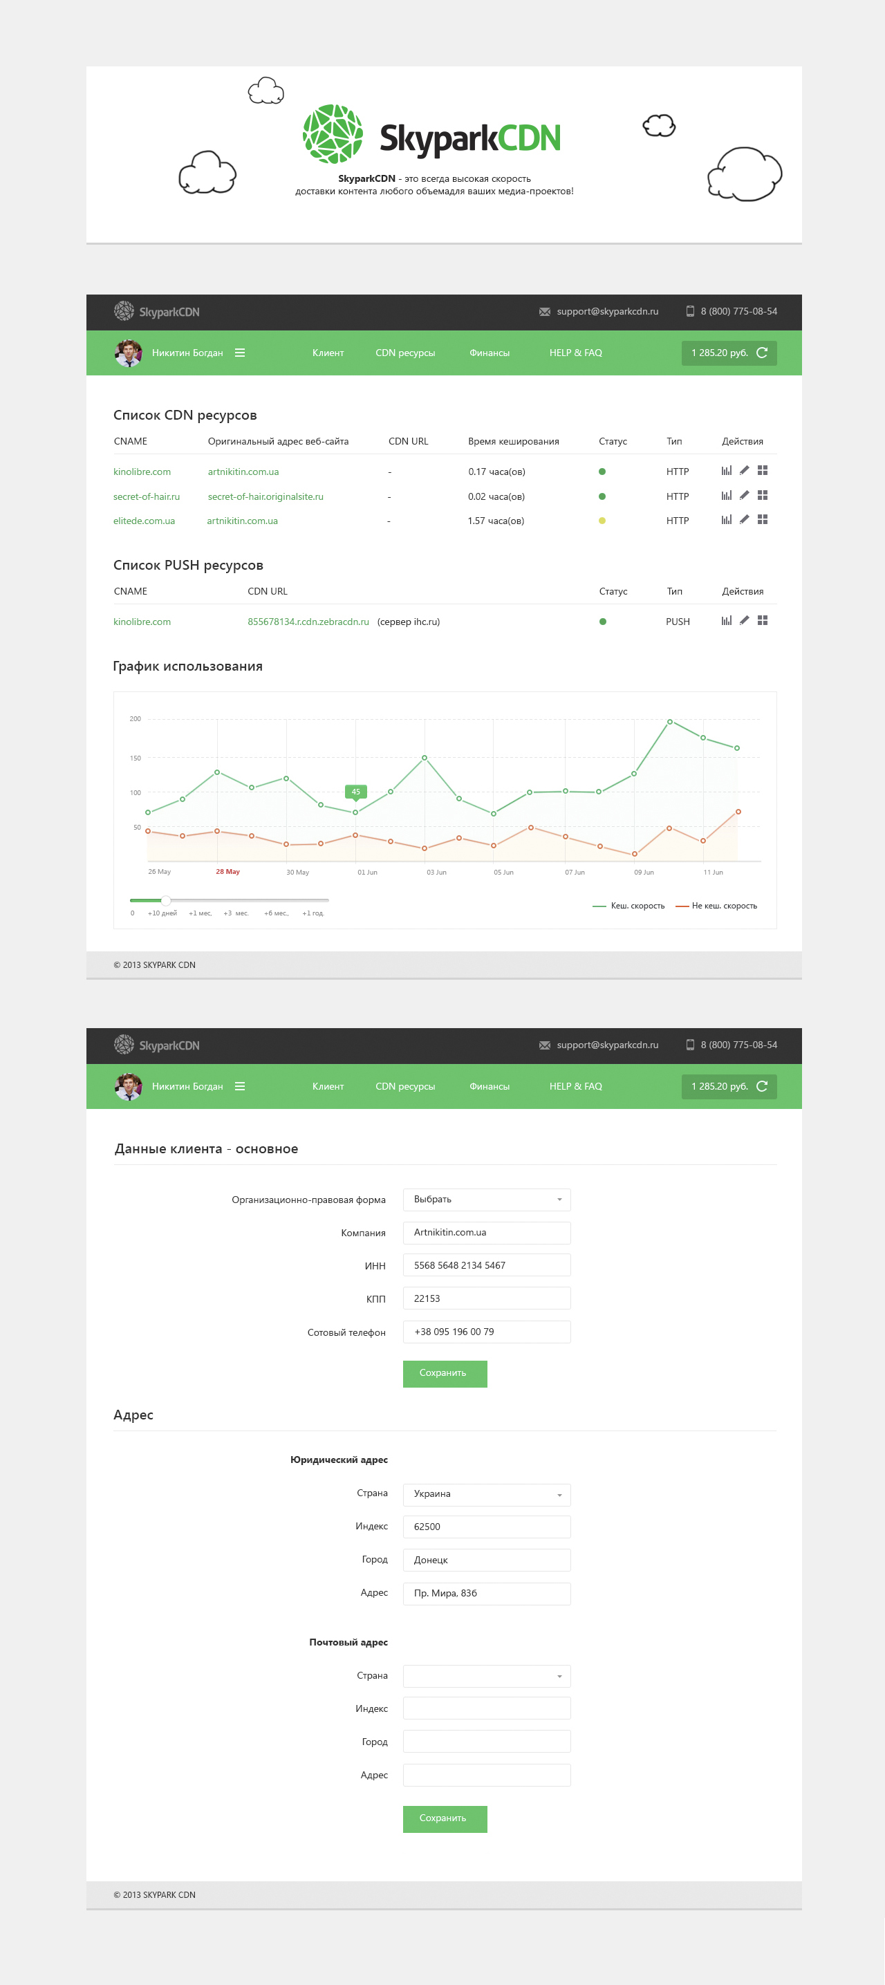
Task: Click the Город field containing Донецк
Action: point(487,1560)
